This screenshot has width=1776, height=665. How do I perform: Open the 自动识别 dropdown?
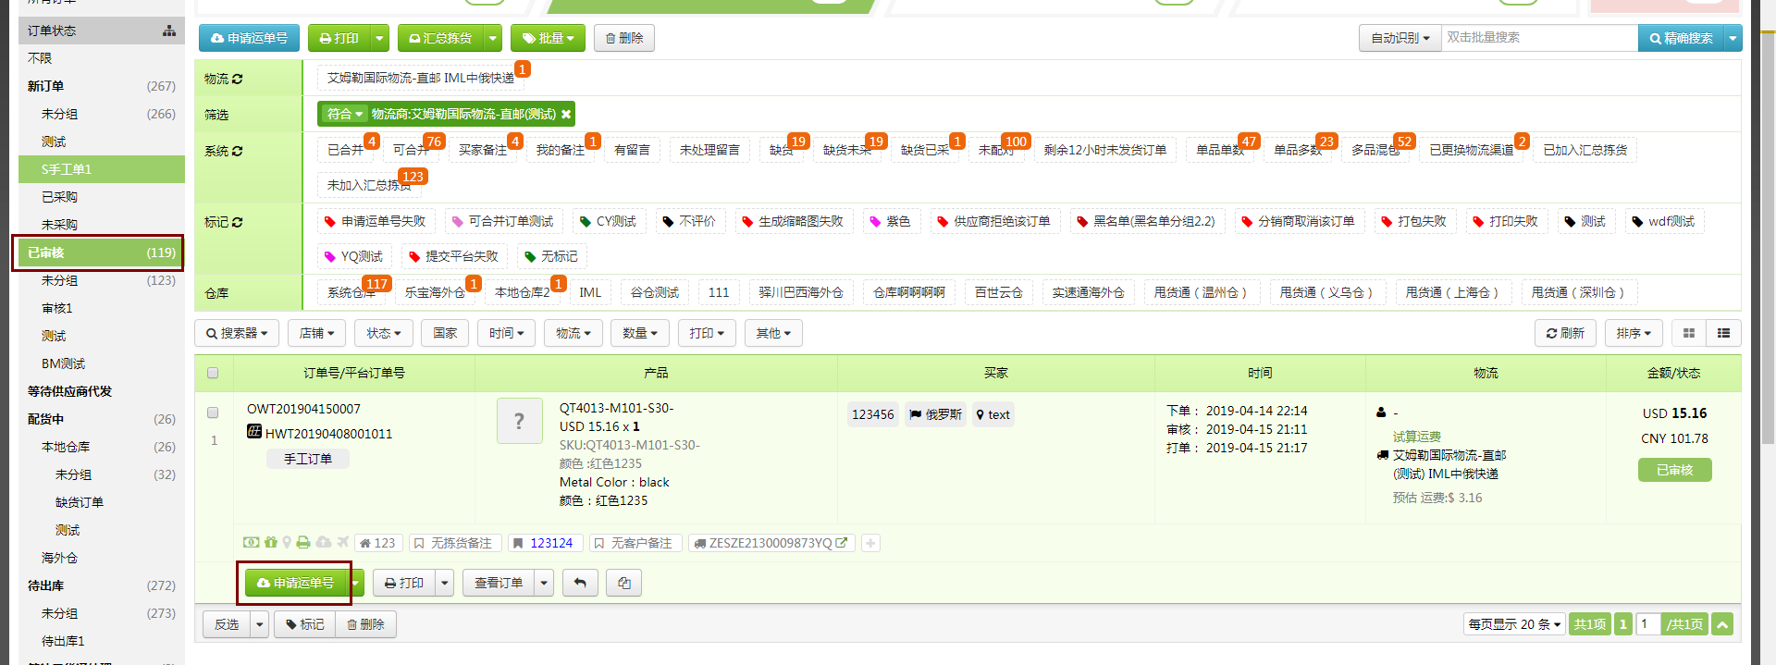tap(1400, 38)
